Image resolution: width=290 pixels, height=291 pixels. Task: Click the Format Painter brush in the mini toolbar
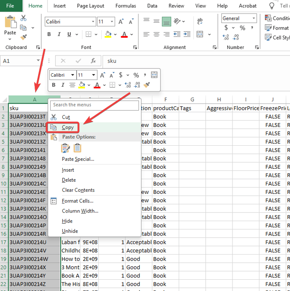[x=147, y=85]
